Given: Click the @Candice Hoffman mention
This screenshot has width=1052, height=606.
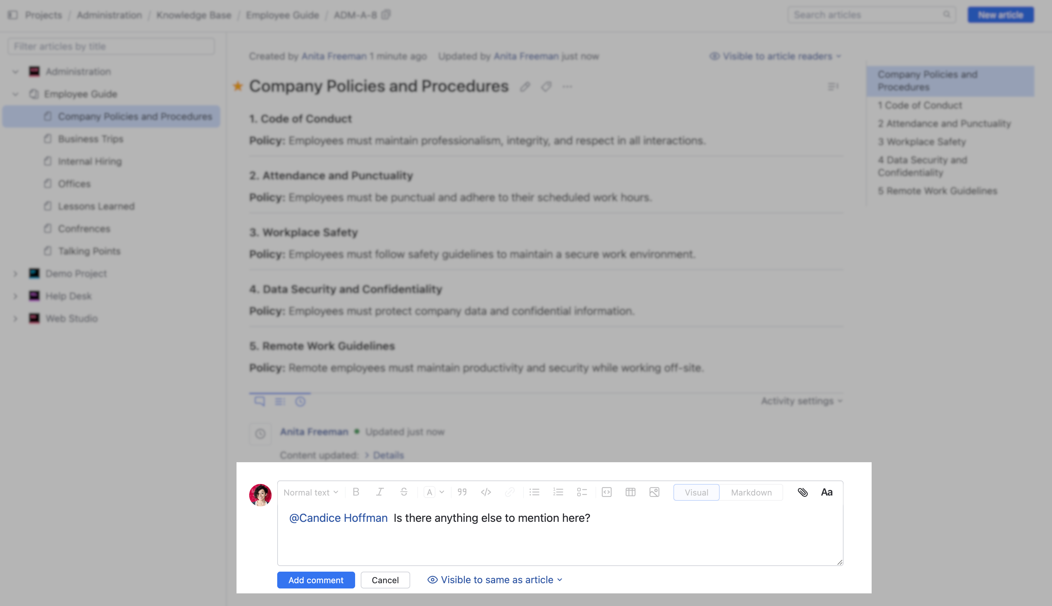Looking at the screenshot, I should [338, 518].
